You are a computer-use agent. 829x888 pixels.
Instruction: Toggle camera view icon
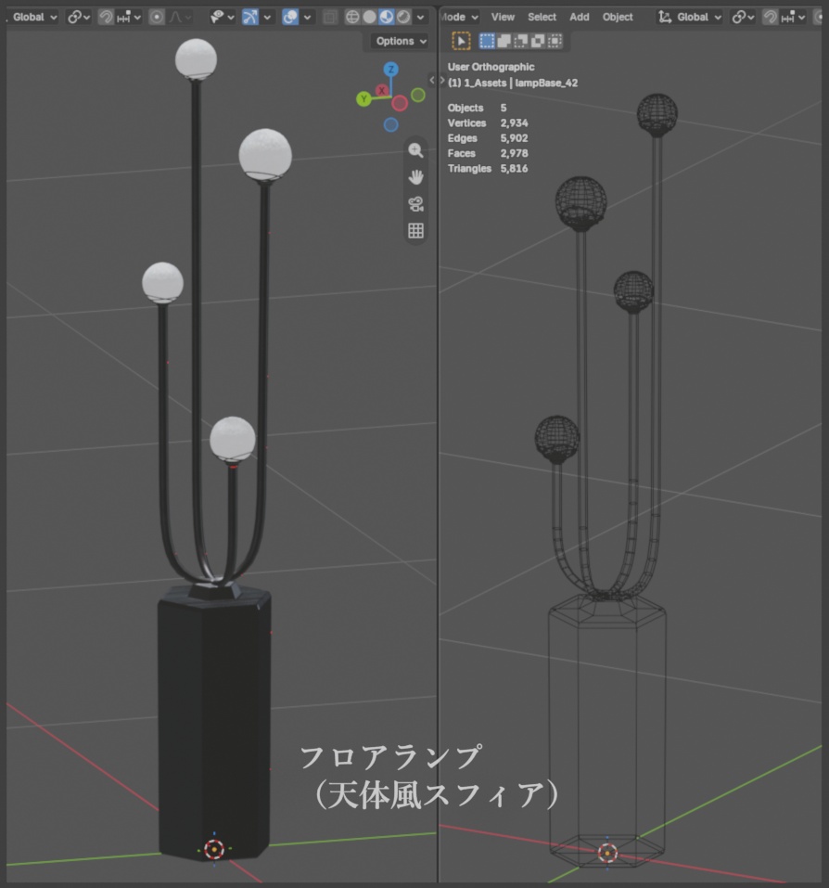416,204
